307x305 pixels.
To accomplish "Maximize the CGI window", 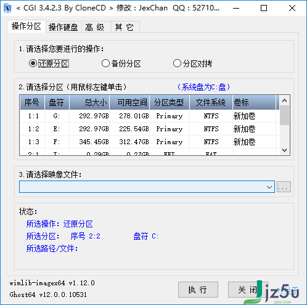I will point(264,8).
